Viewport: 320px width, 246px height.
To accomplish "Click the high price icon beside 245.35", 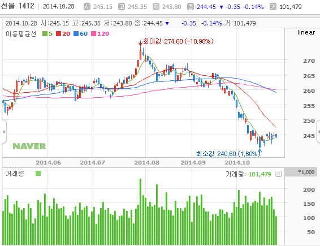I will click(122, 7).
